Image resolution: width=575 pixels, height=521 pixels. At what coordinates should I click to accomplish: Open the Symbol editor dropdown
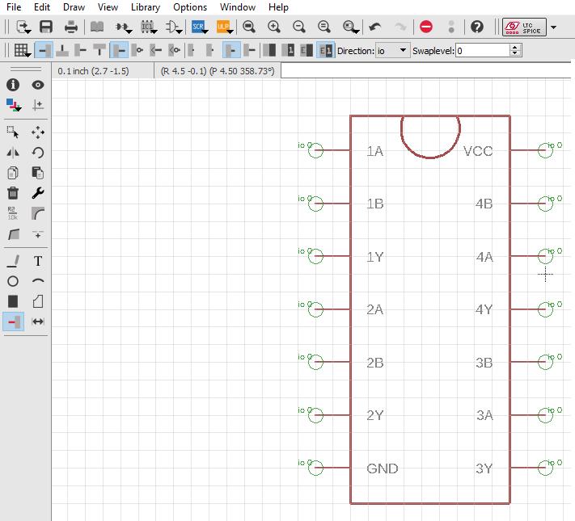coord(173,27)
